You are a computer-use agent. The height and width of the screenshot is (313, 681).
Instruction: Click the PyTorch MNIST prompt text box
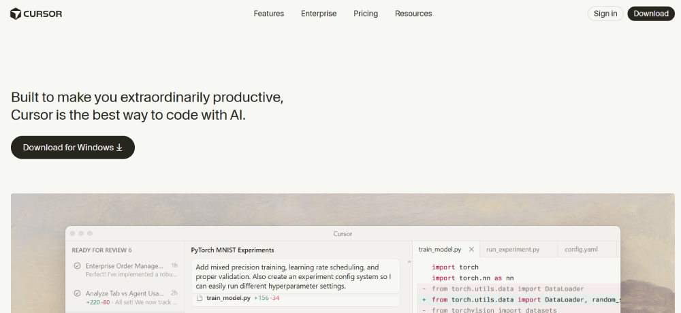click(295, 277)
